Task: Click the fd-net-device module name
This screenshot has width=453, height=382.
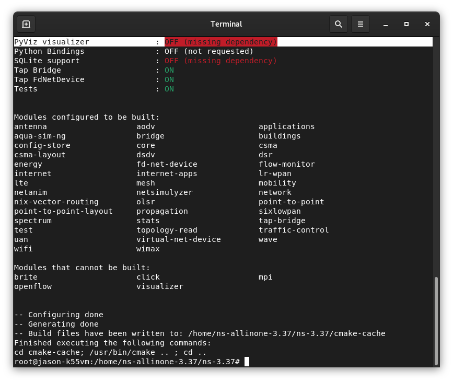Action: click(167, 164)
